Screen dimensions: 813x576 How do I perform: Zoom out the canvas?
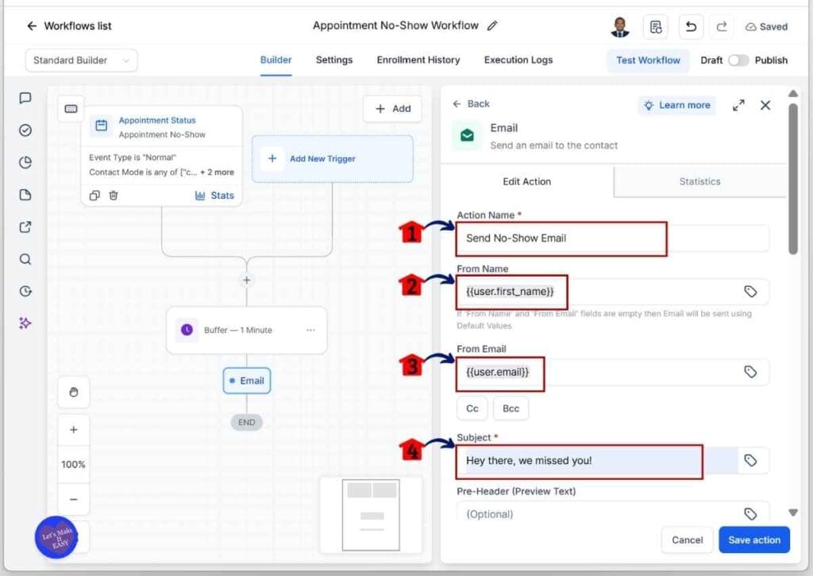pos(74,499)
